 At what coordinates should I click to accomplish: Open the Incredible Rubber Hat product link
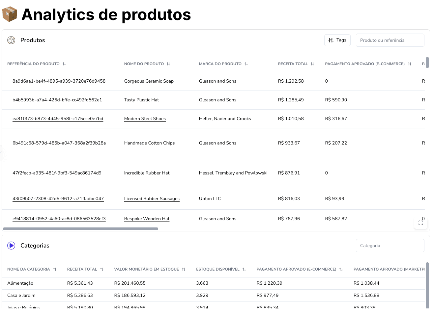click(147, 173)
